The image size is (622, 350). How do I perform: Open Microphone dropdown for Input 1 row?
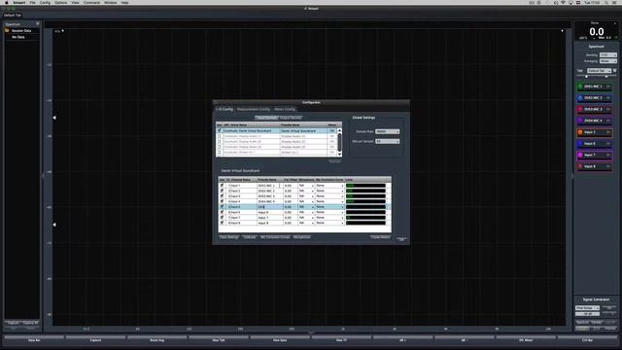pyautogui.click(x=306, y=186)
